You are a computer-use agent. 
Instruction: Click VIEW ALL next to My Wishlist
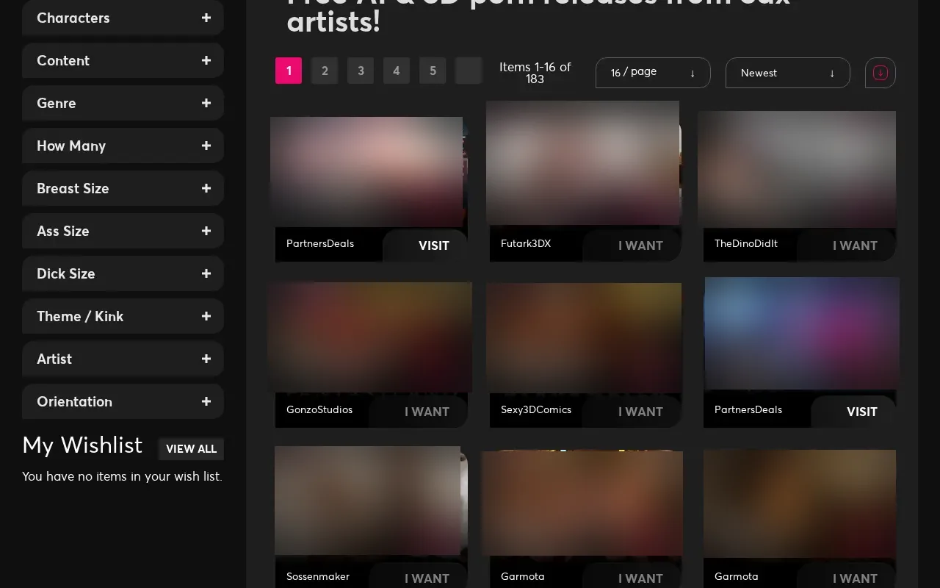191,448
